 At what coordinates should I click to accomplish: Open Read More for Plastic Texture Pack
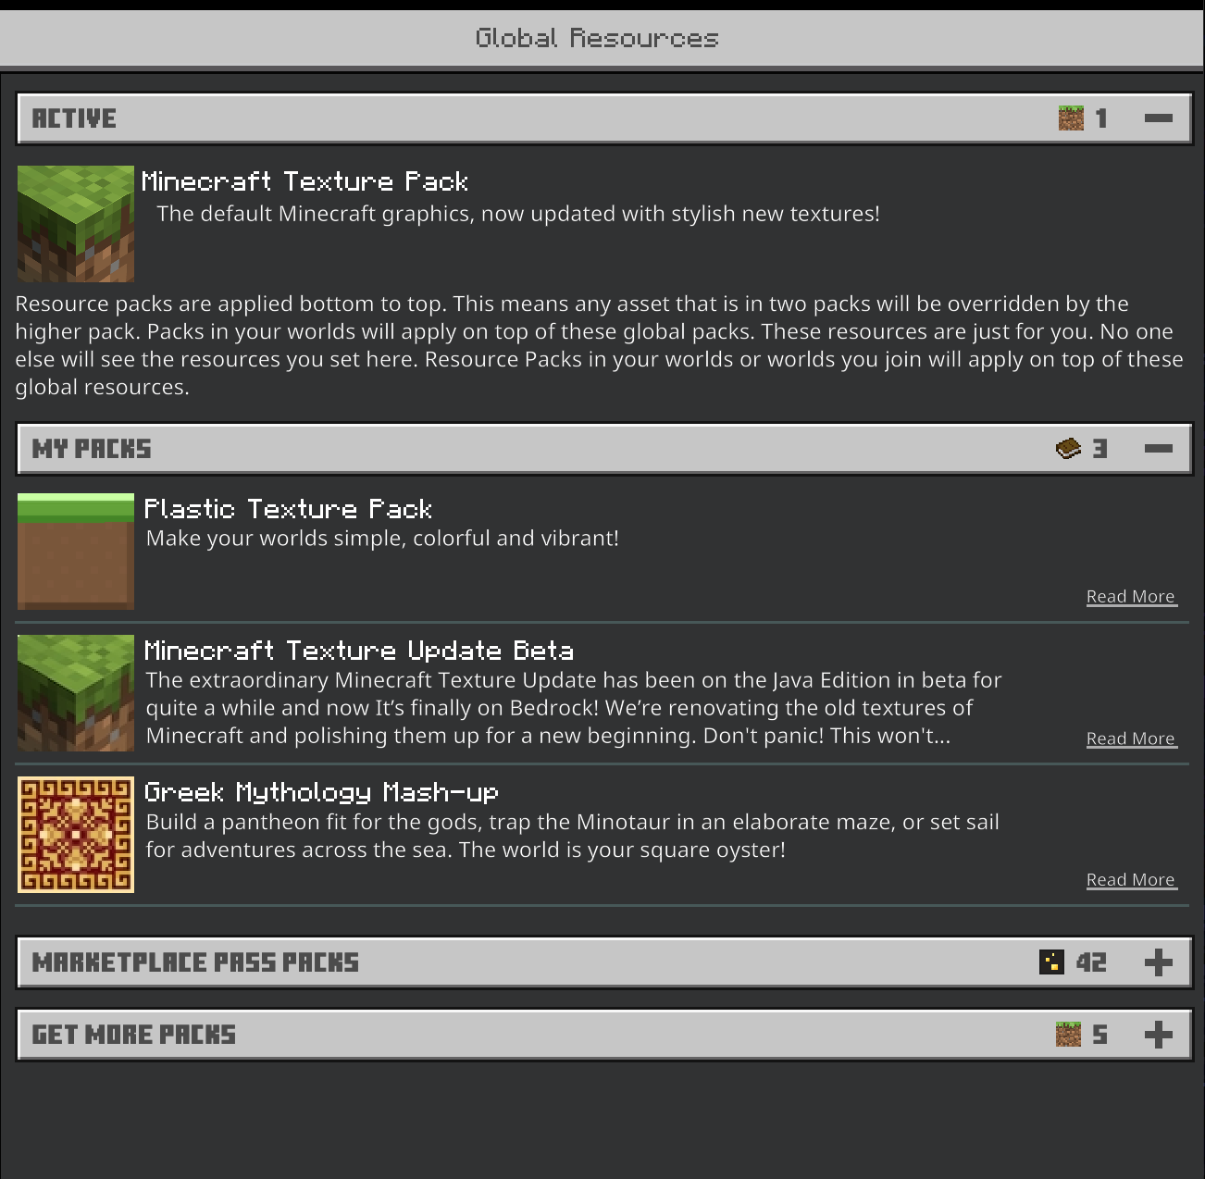1131,597
